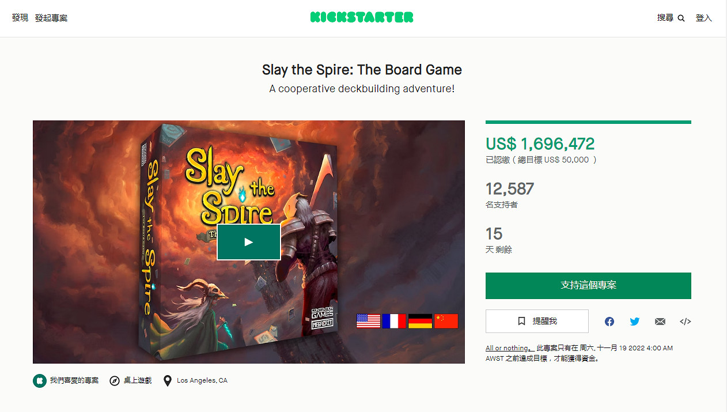Screen dimensions: 727x412
Task: Open the embed code icon
Action: (x=685, y=322)
